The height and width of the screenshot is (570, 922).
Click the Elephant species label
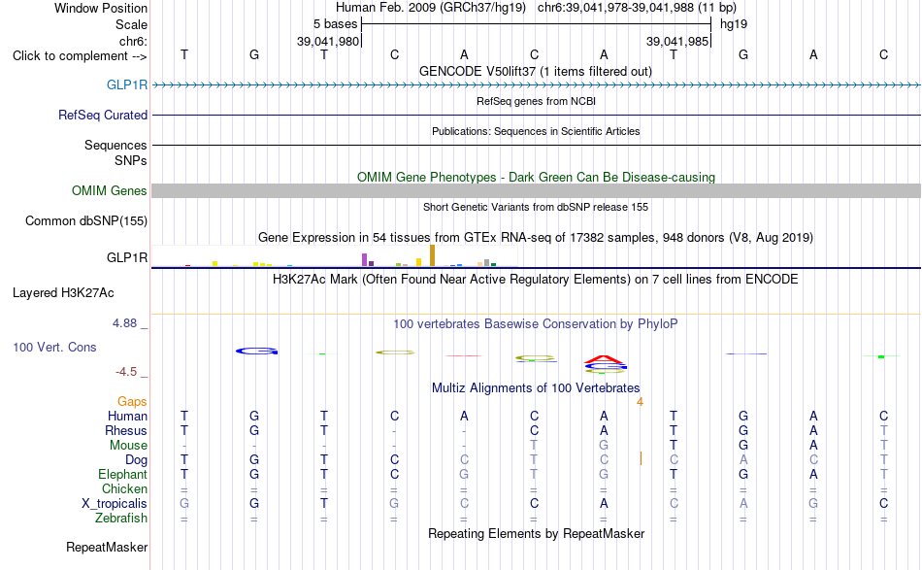(122, 474)
